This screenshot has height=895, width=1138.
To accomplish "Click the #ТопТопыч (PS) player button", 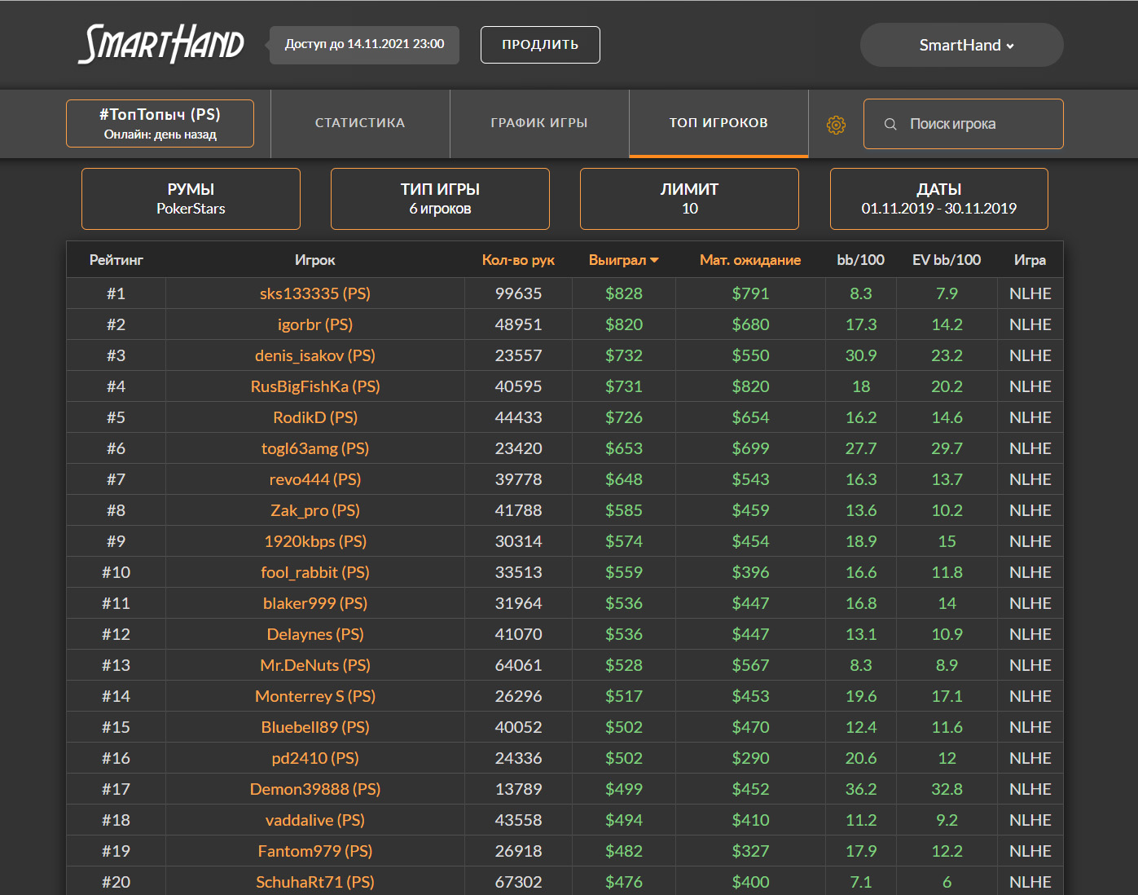I will (x=160, y=124).
